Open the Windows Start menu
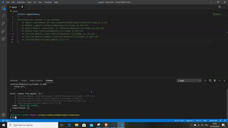 (4, 125)
